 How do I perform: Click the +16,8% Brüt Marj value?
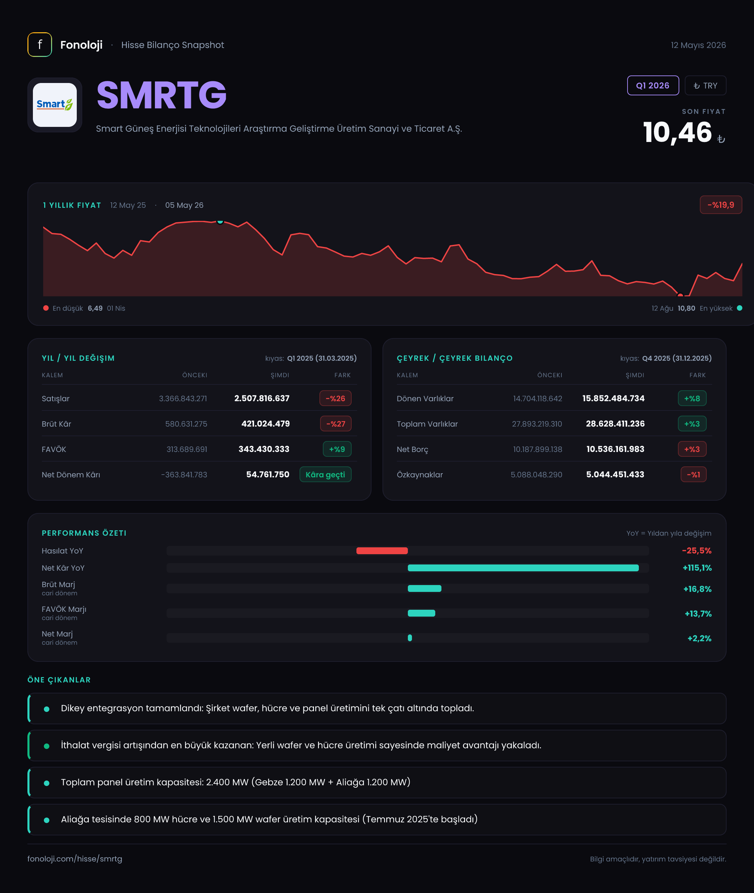click(697, 589)
